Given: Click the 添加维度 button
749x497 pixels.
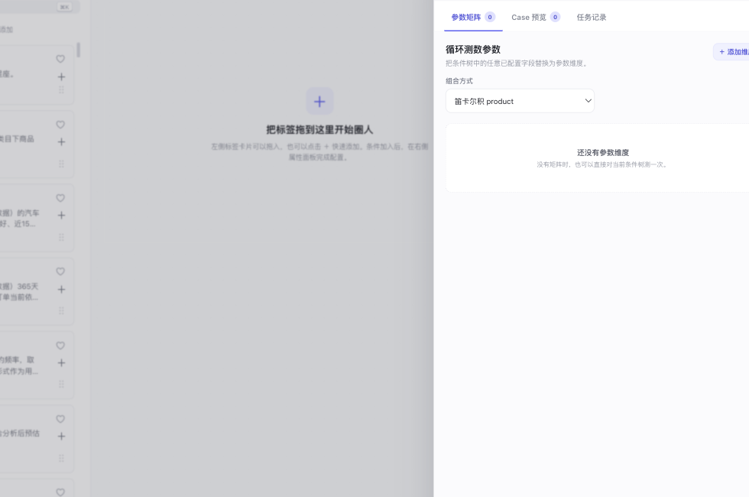Looking at the screenshot, I should point(733,52).
